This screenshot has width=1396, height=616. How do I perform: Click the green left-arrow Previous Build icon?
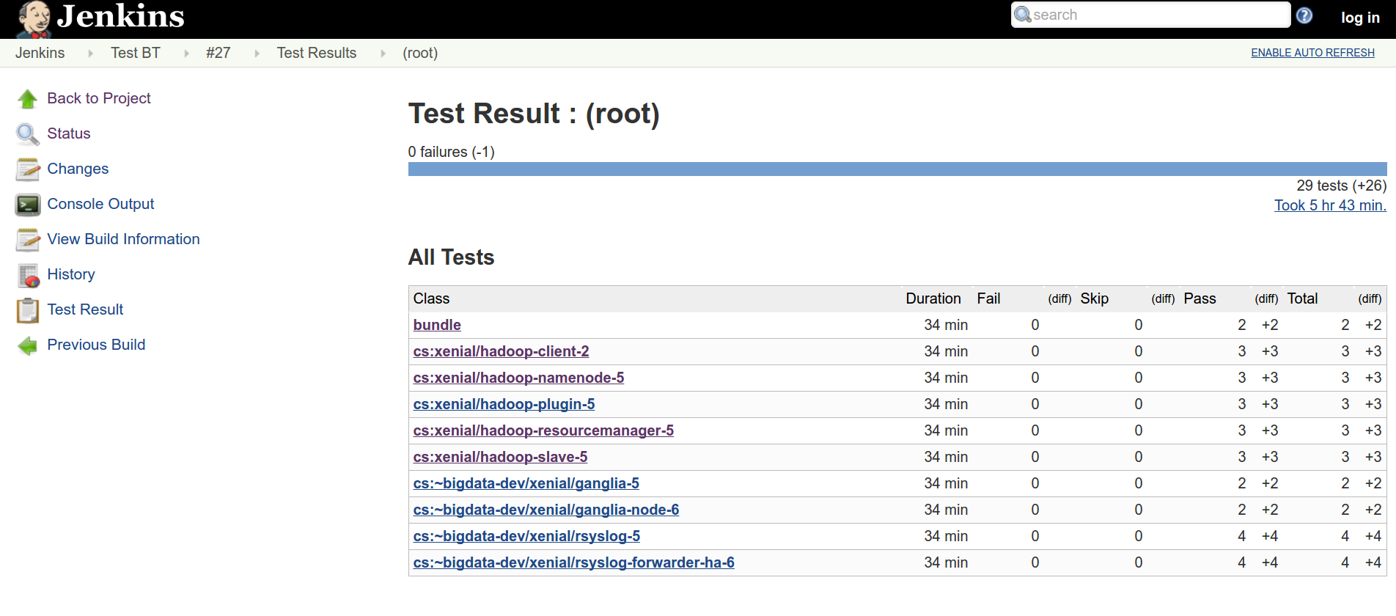[28, 345]
